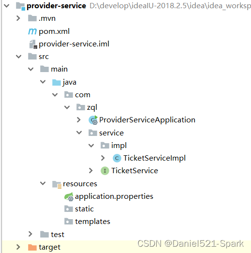Select the TicketService label
The height and width of the screenshot is (253, 251).
[135, 171]
